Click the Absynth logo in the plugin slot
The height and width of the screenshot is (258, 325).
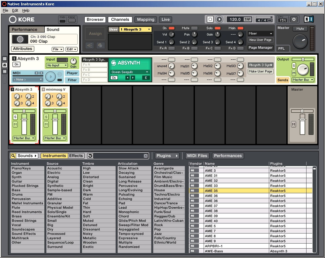tap(125, 63)
